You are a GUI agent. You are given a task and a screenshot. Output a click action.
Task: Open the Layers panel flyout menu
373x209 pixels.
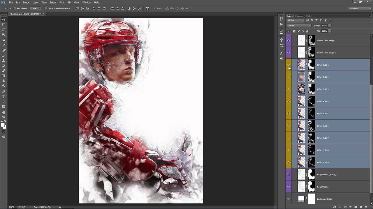370,16
